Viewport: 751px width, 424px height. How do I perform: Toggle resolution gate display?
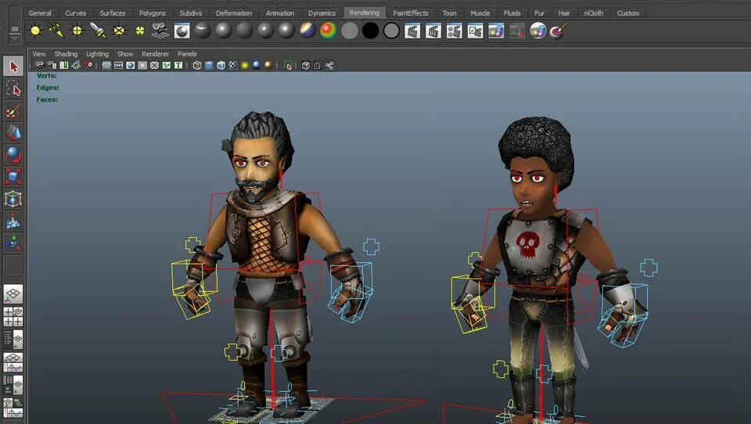point(131,66)
